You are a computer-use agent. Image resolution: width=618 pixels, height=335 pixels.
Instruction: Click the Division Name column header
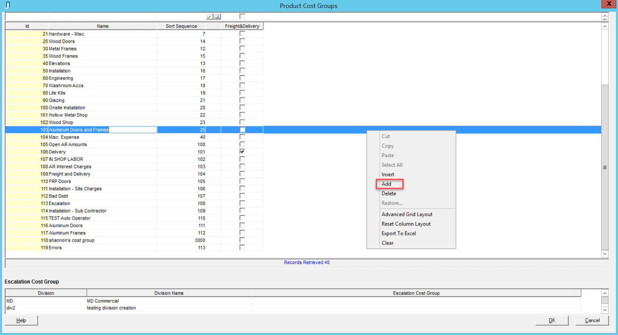click(x=169, y=293)
